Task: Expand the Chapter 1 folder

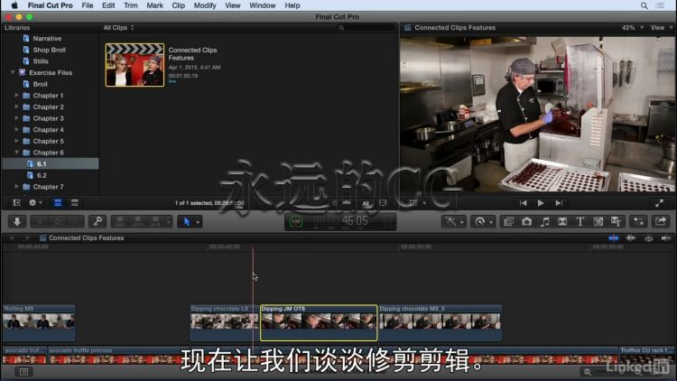Action: click(x=16, y=96)
